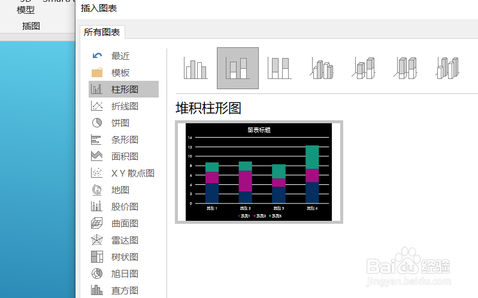Select the 3-D column subtype icon
This screenshot has height=298, width=478.
(x=447, y=68)
